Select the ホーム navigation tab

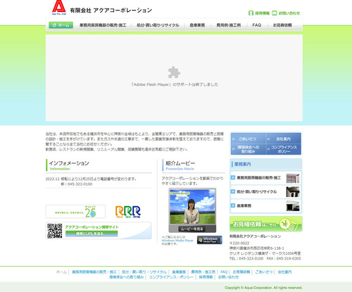click(61, 25)
